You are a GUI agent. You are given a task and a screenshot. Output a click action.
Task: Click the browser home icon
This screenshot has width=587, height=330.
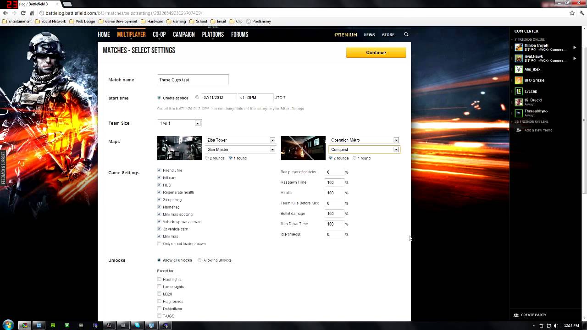[32, 13]
